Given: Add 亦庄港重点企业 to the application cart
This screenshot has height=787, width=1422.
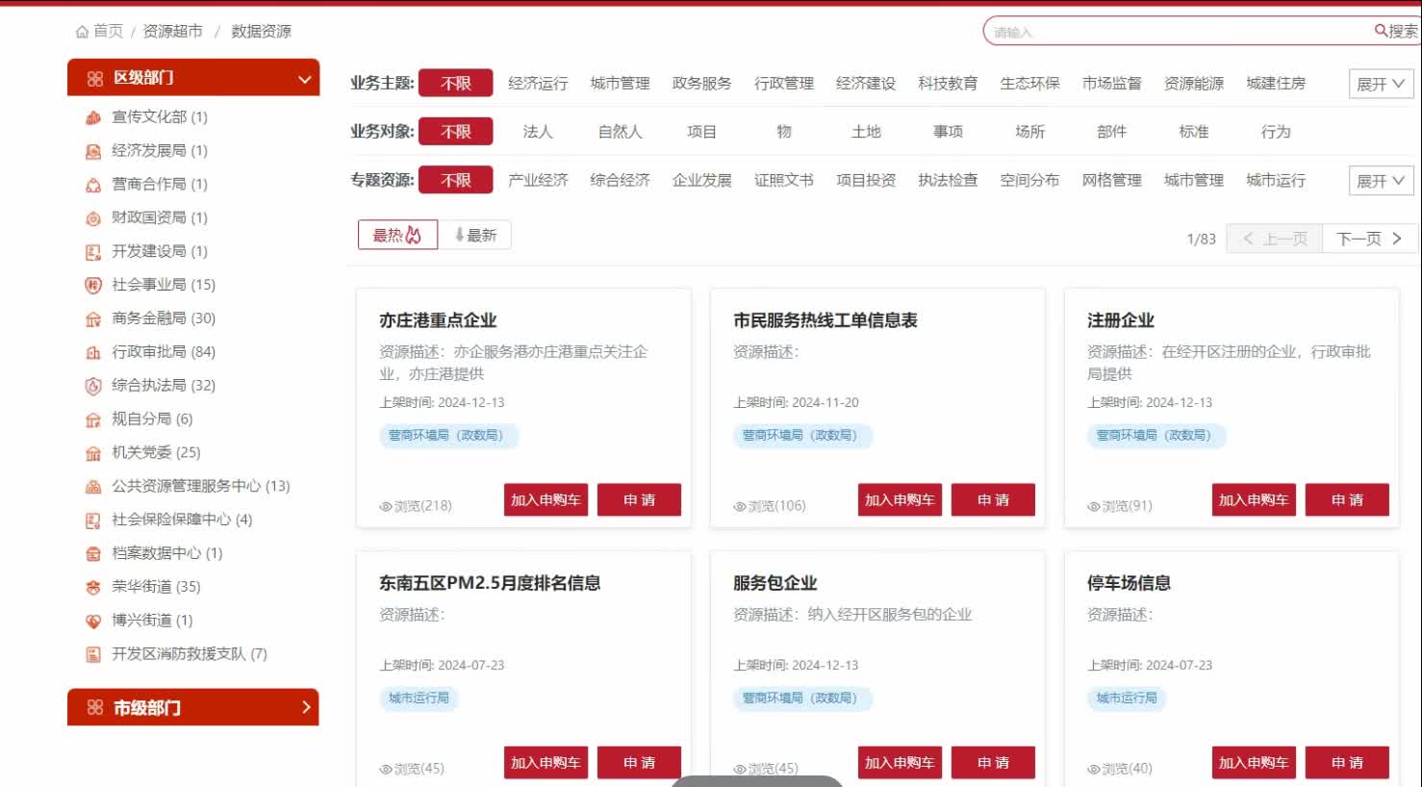Looking at the screenshot, I should click(546, 500).
